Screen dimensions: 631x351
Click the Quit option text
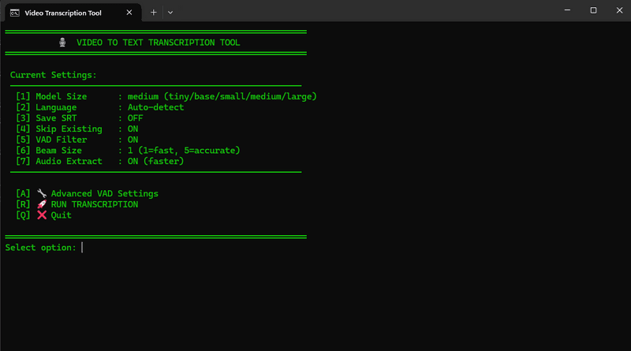[62, 215]
